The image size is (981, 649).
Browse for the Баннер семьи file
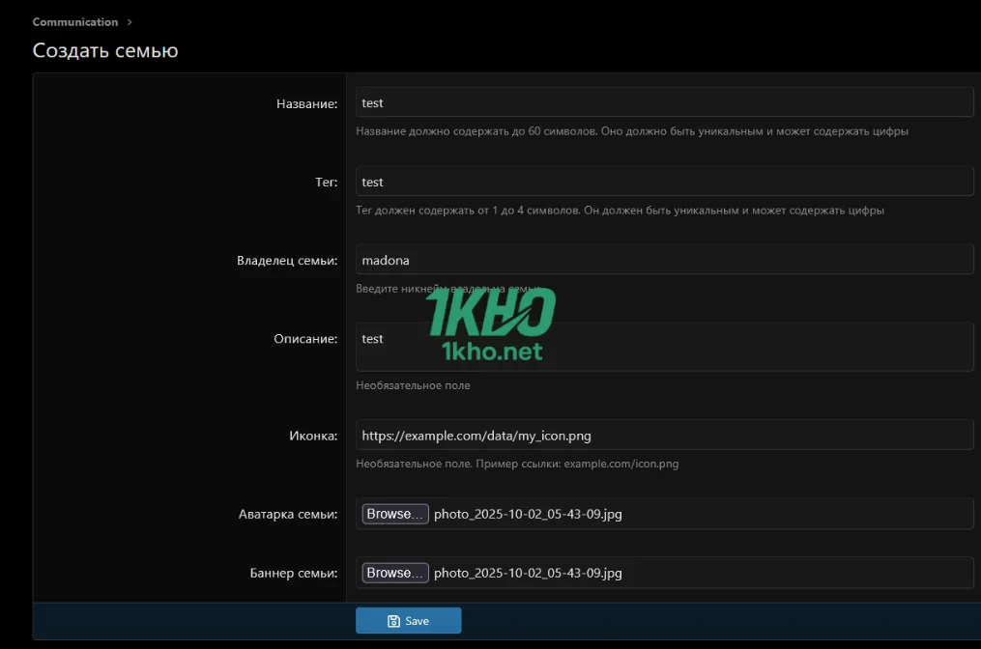click(x=394, y=573)
